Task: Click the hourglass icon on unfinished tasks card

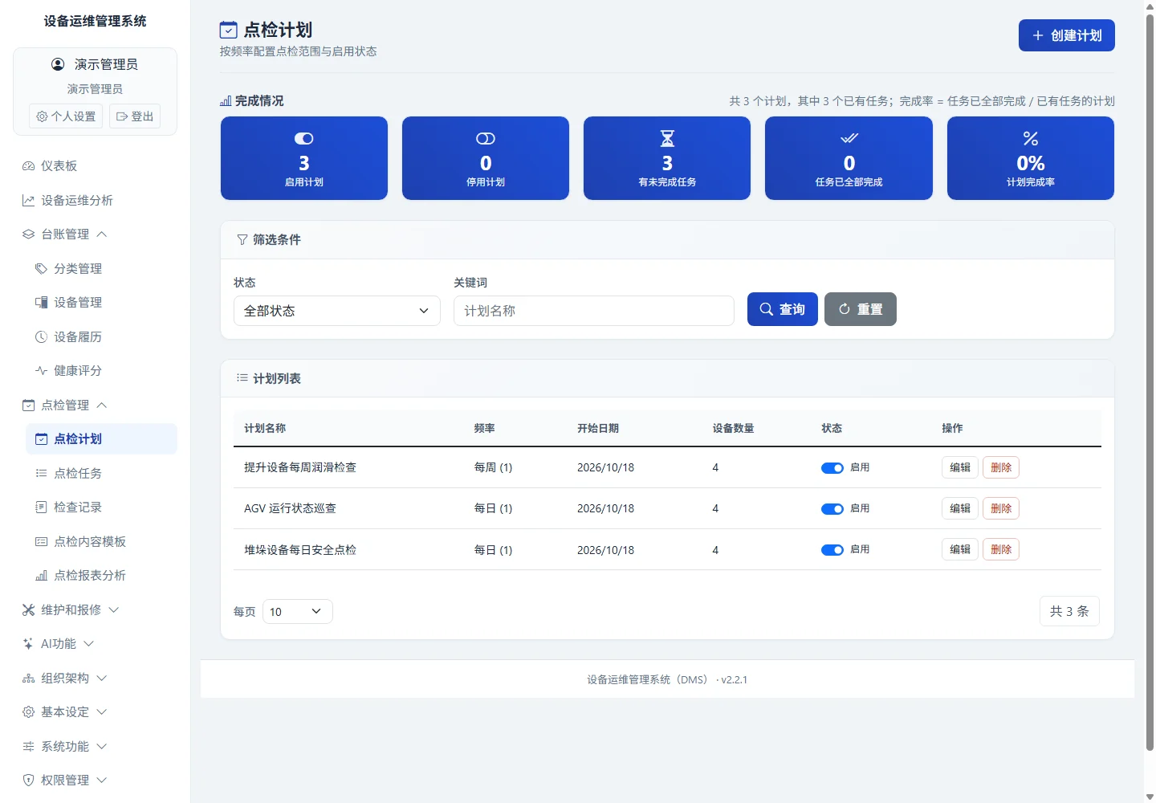Action: coord(667,139)
